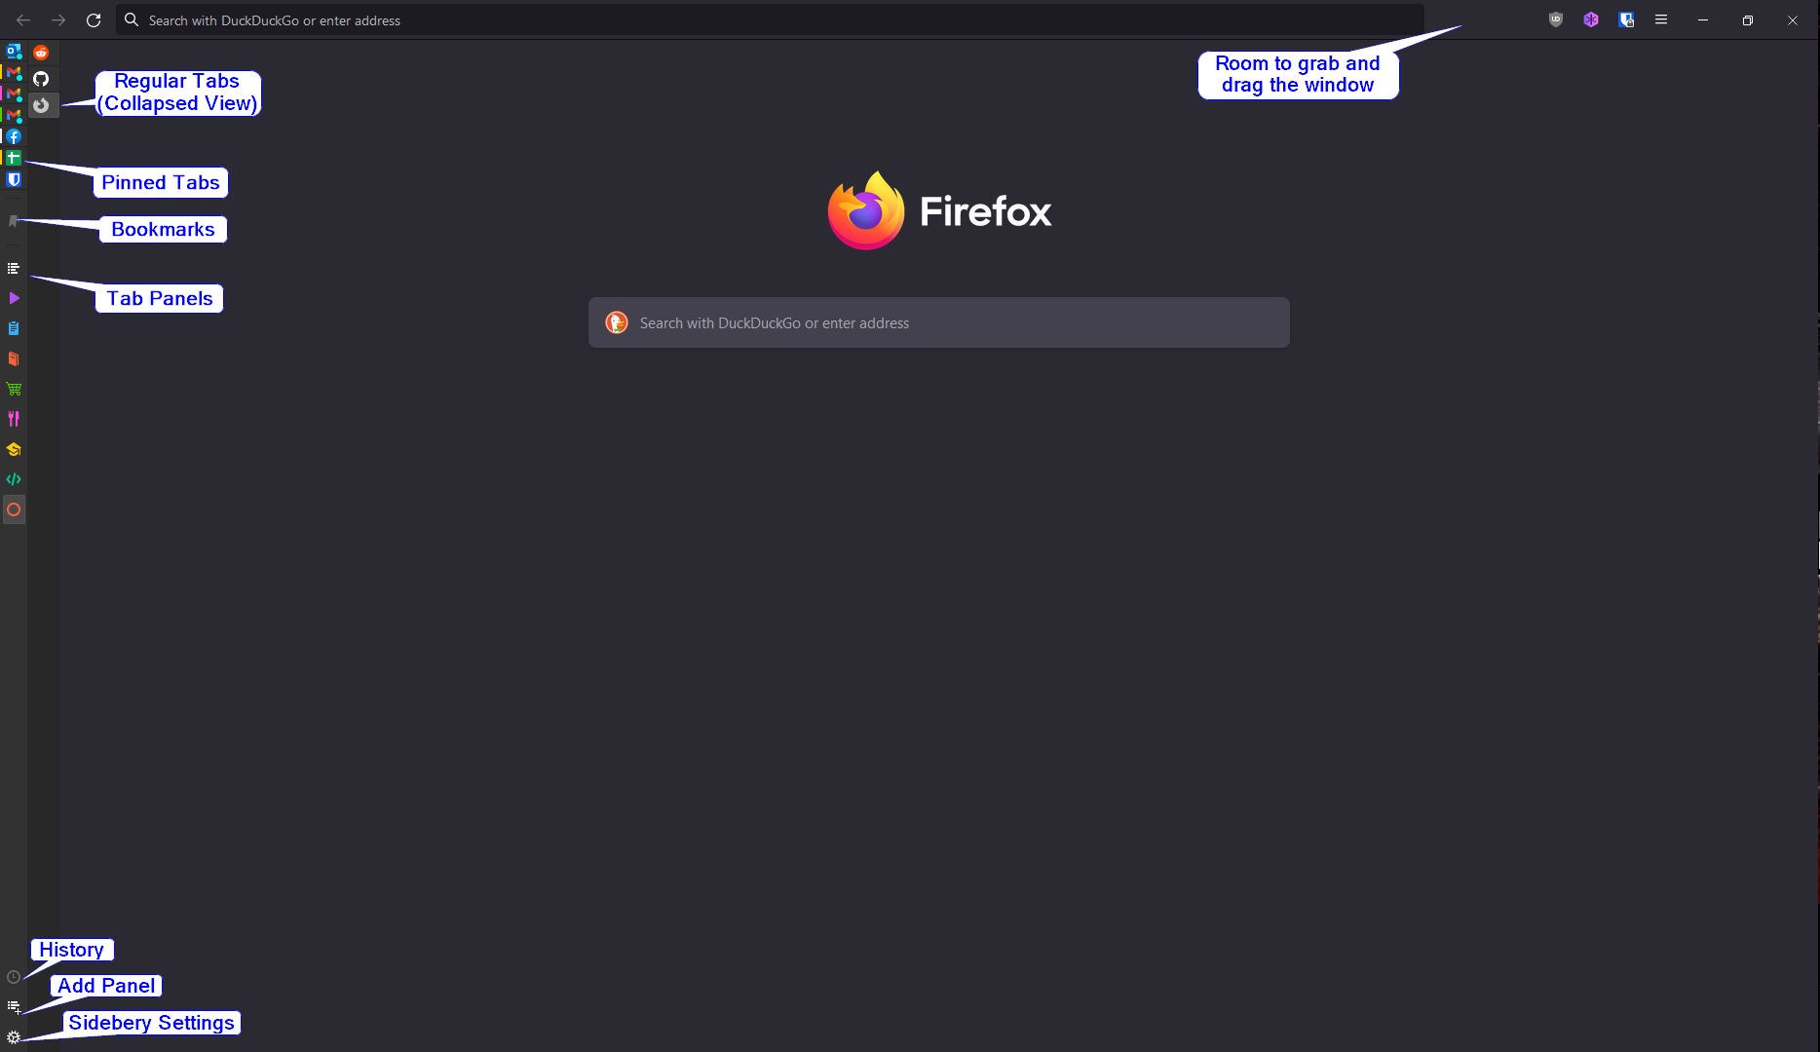Focus the top address bar
The image size is (1820, 1052).
pos(770,19)
